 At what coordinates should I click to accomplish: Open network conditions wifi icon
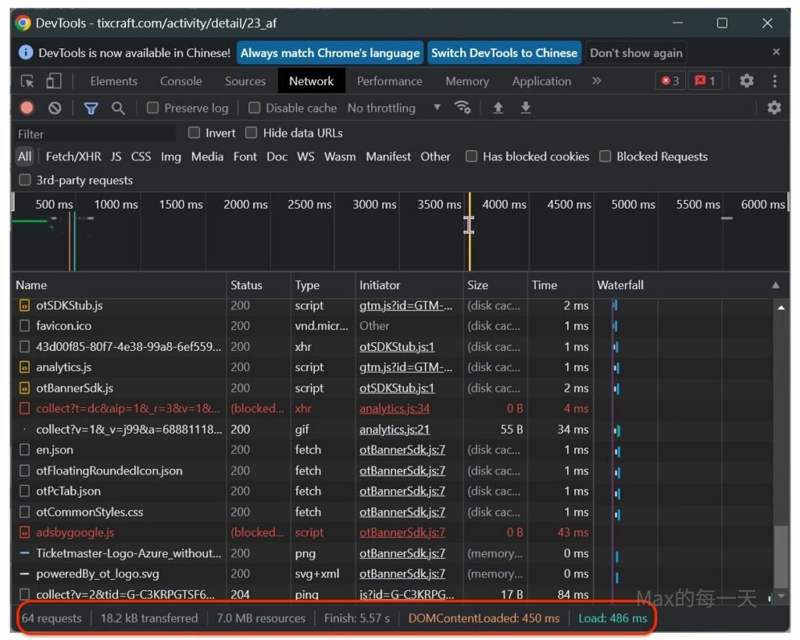462,108
